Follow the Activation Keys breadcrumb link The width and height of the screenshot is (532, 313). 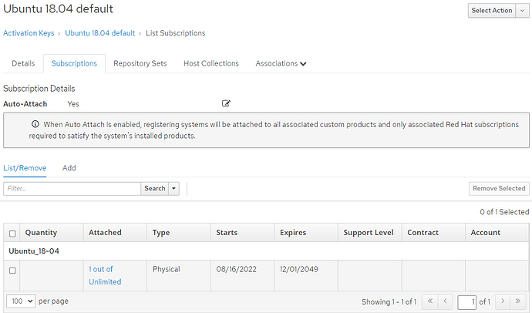pos(29,33)
